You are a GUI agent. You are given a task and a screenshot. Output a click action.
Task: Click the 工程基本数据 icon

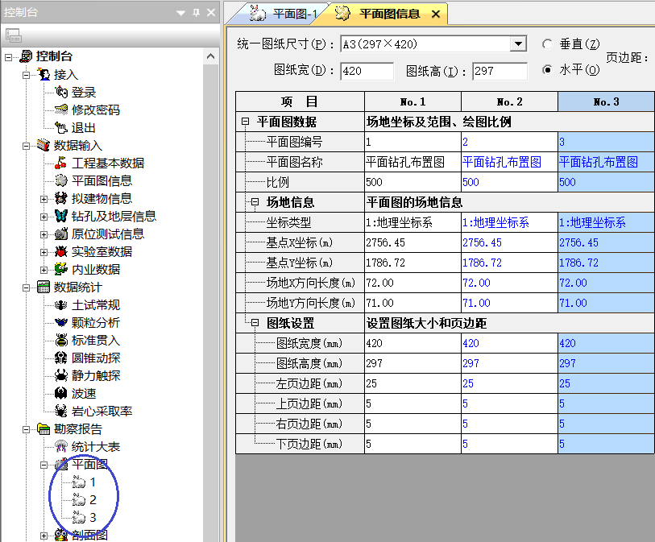pyautogui.click(x=61, y=163)
